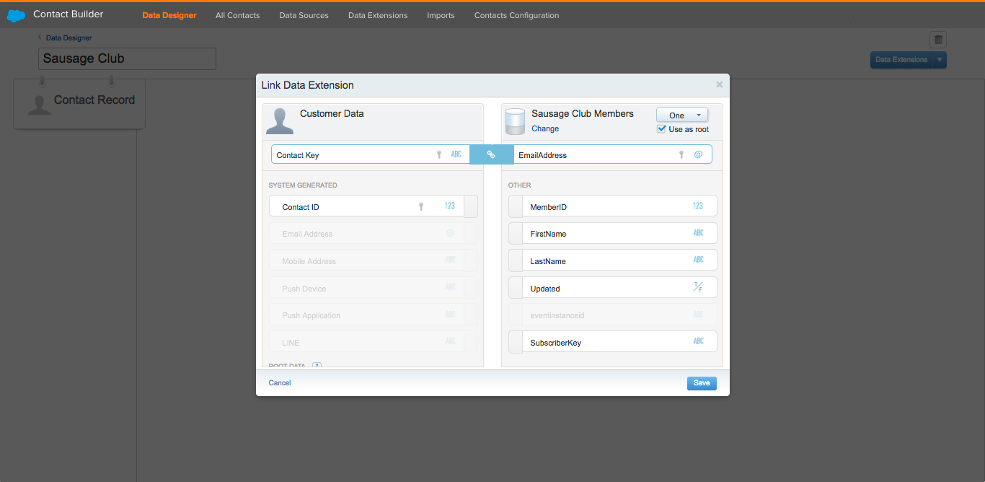Click the disabled Push Application field
The width and height of the screenshot is (985, 482).
[x=366, y=315]
